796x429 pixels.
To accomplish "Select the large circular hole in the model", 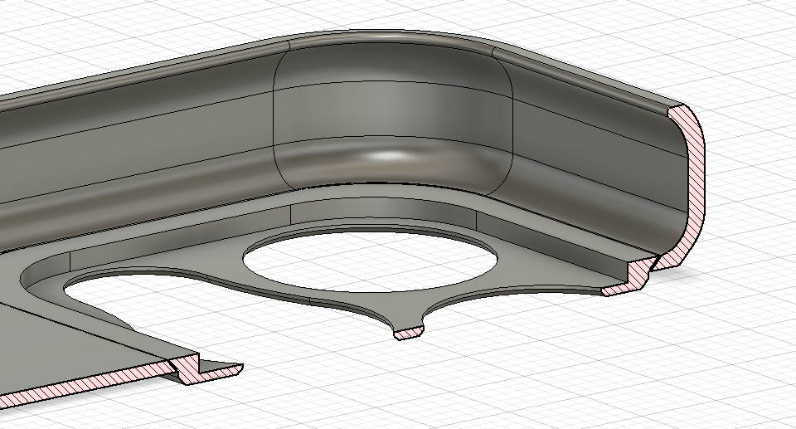I will tap(370, 261).
